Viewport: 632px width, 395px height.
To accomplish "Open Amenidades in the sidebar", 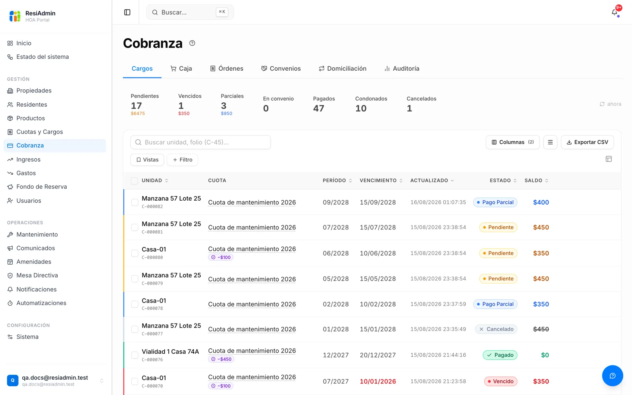I will coord(55,261).
